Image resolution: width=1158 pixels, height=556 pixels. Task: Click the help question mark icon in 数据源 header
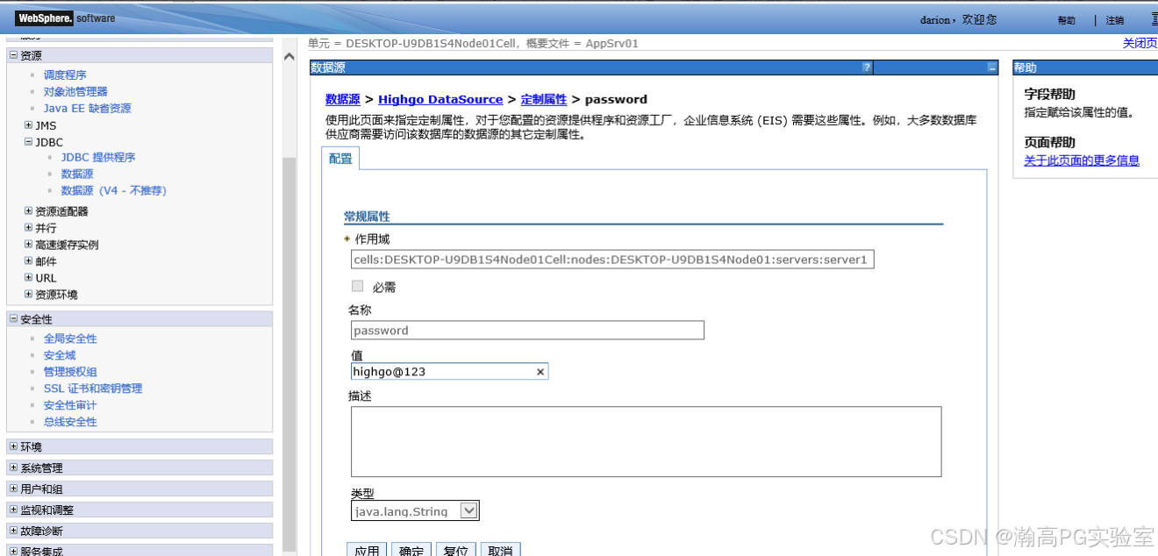(867, 68)
